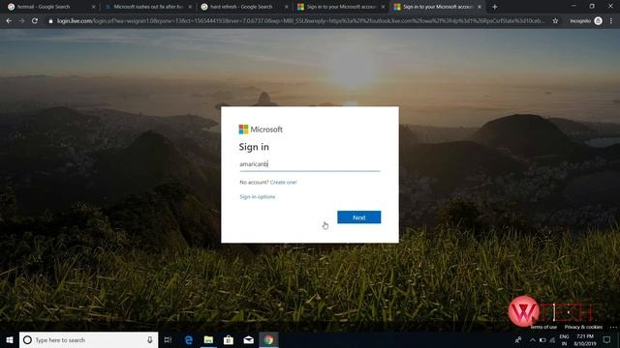Open the People icon in system tray
This screenshot has height=348, width=620.
(x=518, y=339)
